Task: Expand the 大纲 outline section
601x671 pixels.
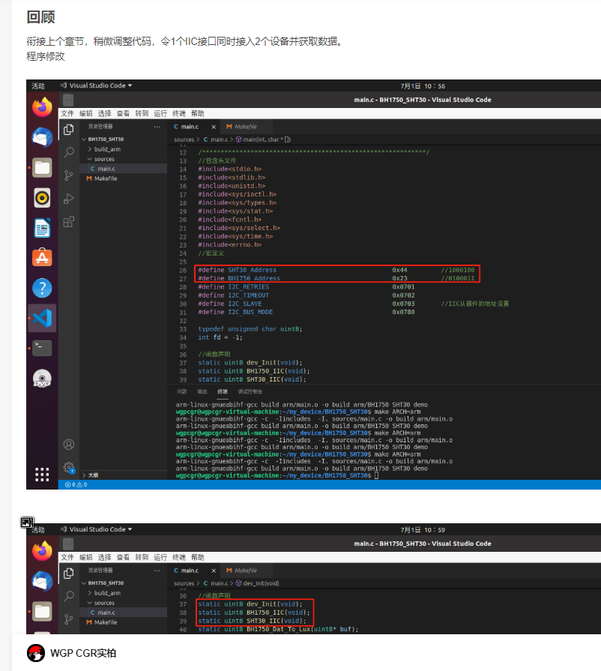Action: point(90,475)
